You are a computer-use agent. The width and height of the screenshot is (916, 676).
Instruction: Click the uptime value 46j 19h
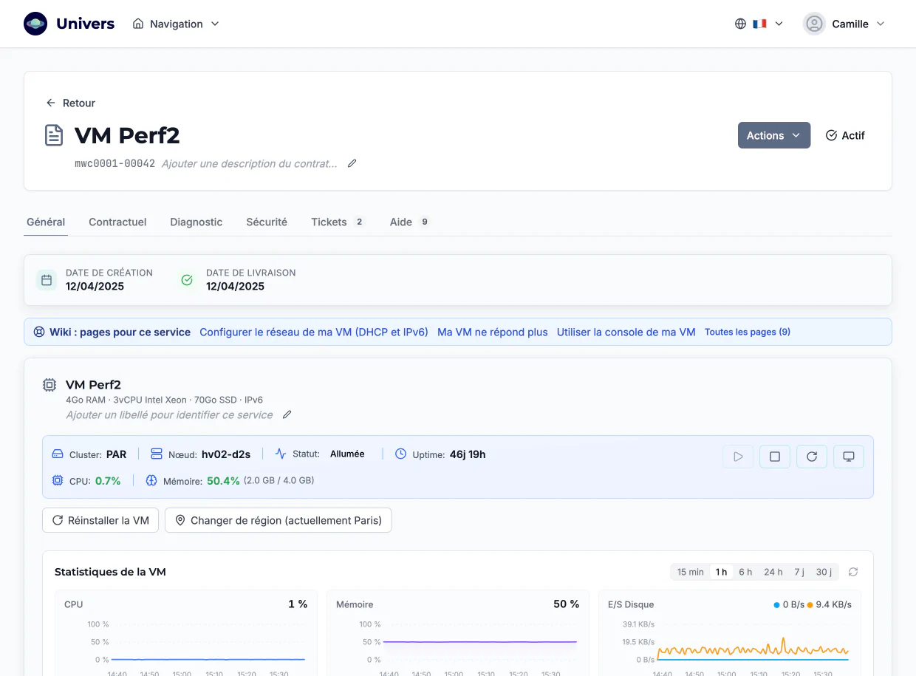(468, 454)
